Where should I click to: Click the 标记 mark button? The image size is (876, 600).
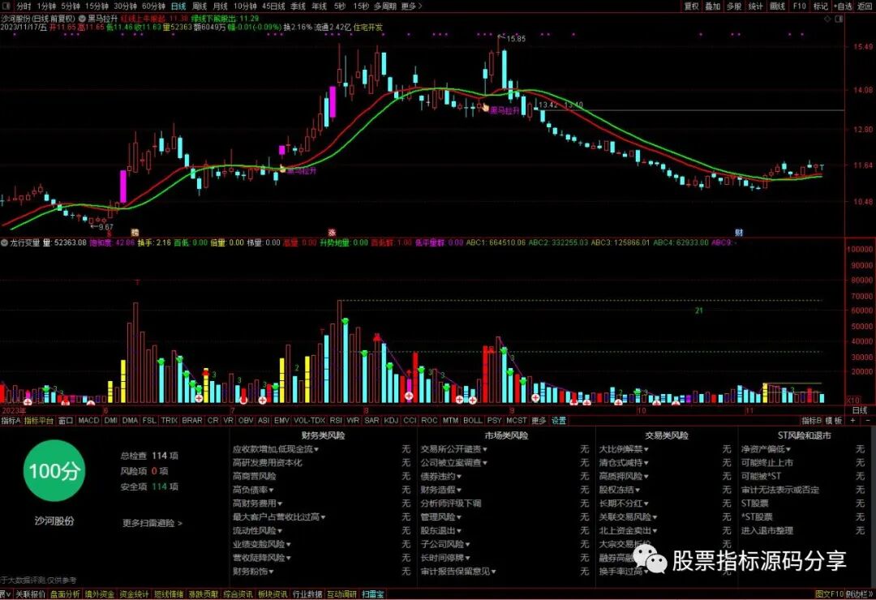(x=820, y=6)
